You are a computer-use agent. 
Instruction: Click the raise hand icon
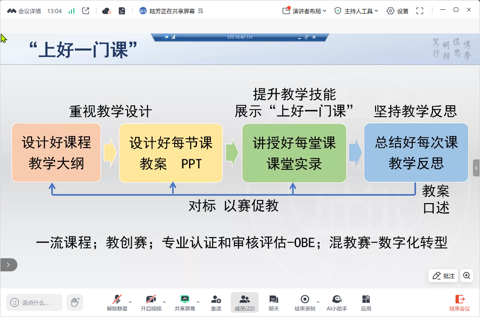(x=74, y=302)
